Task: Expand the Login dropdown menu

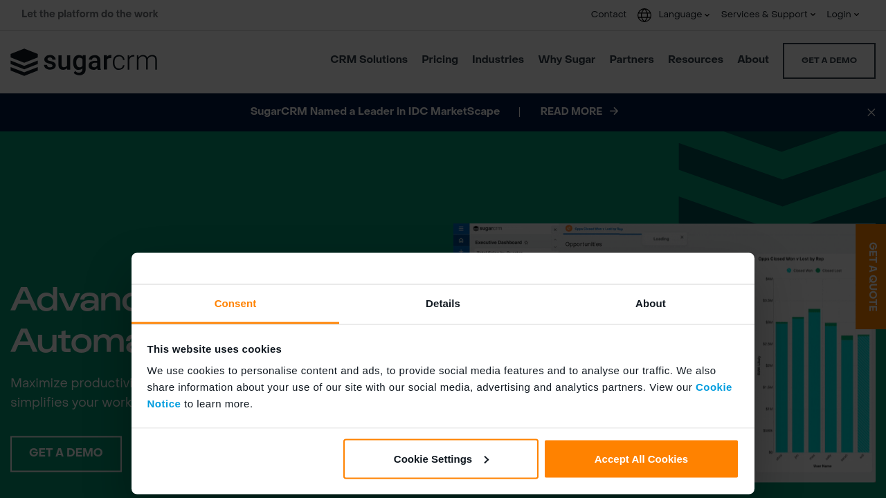Action: [x=842, y=15]
